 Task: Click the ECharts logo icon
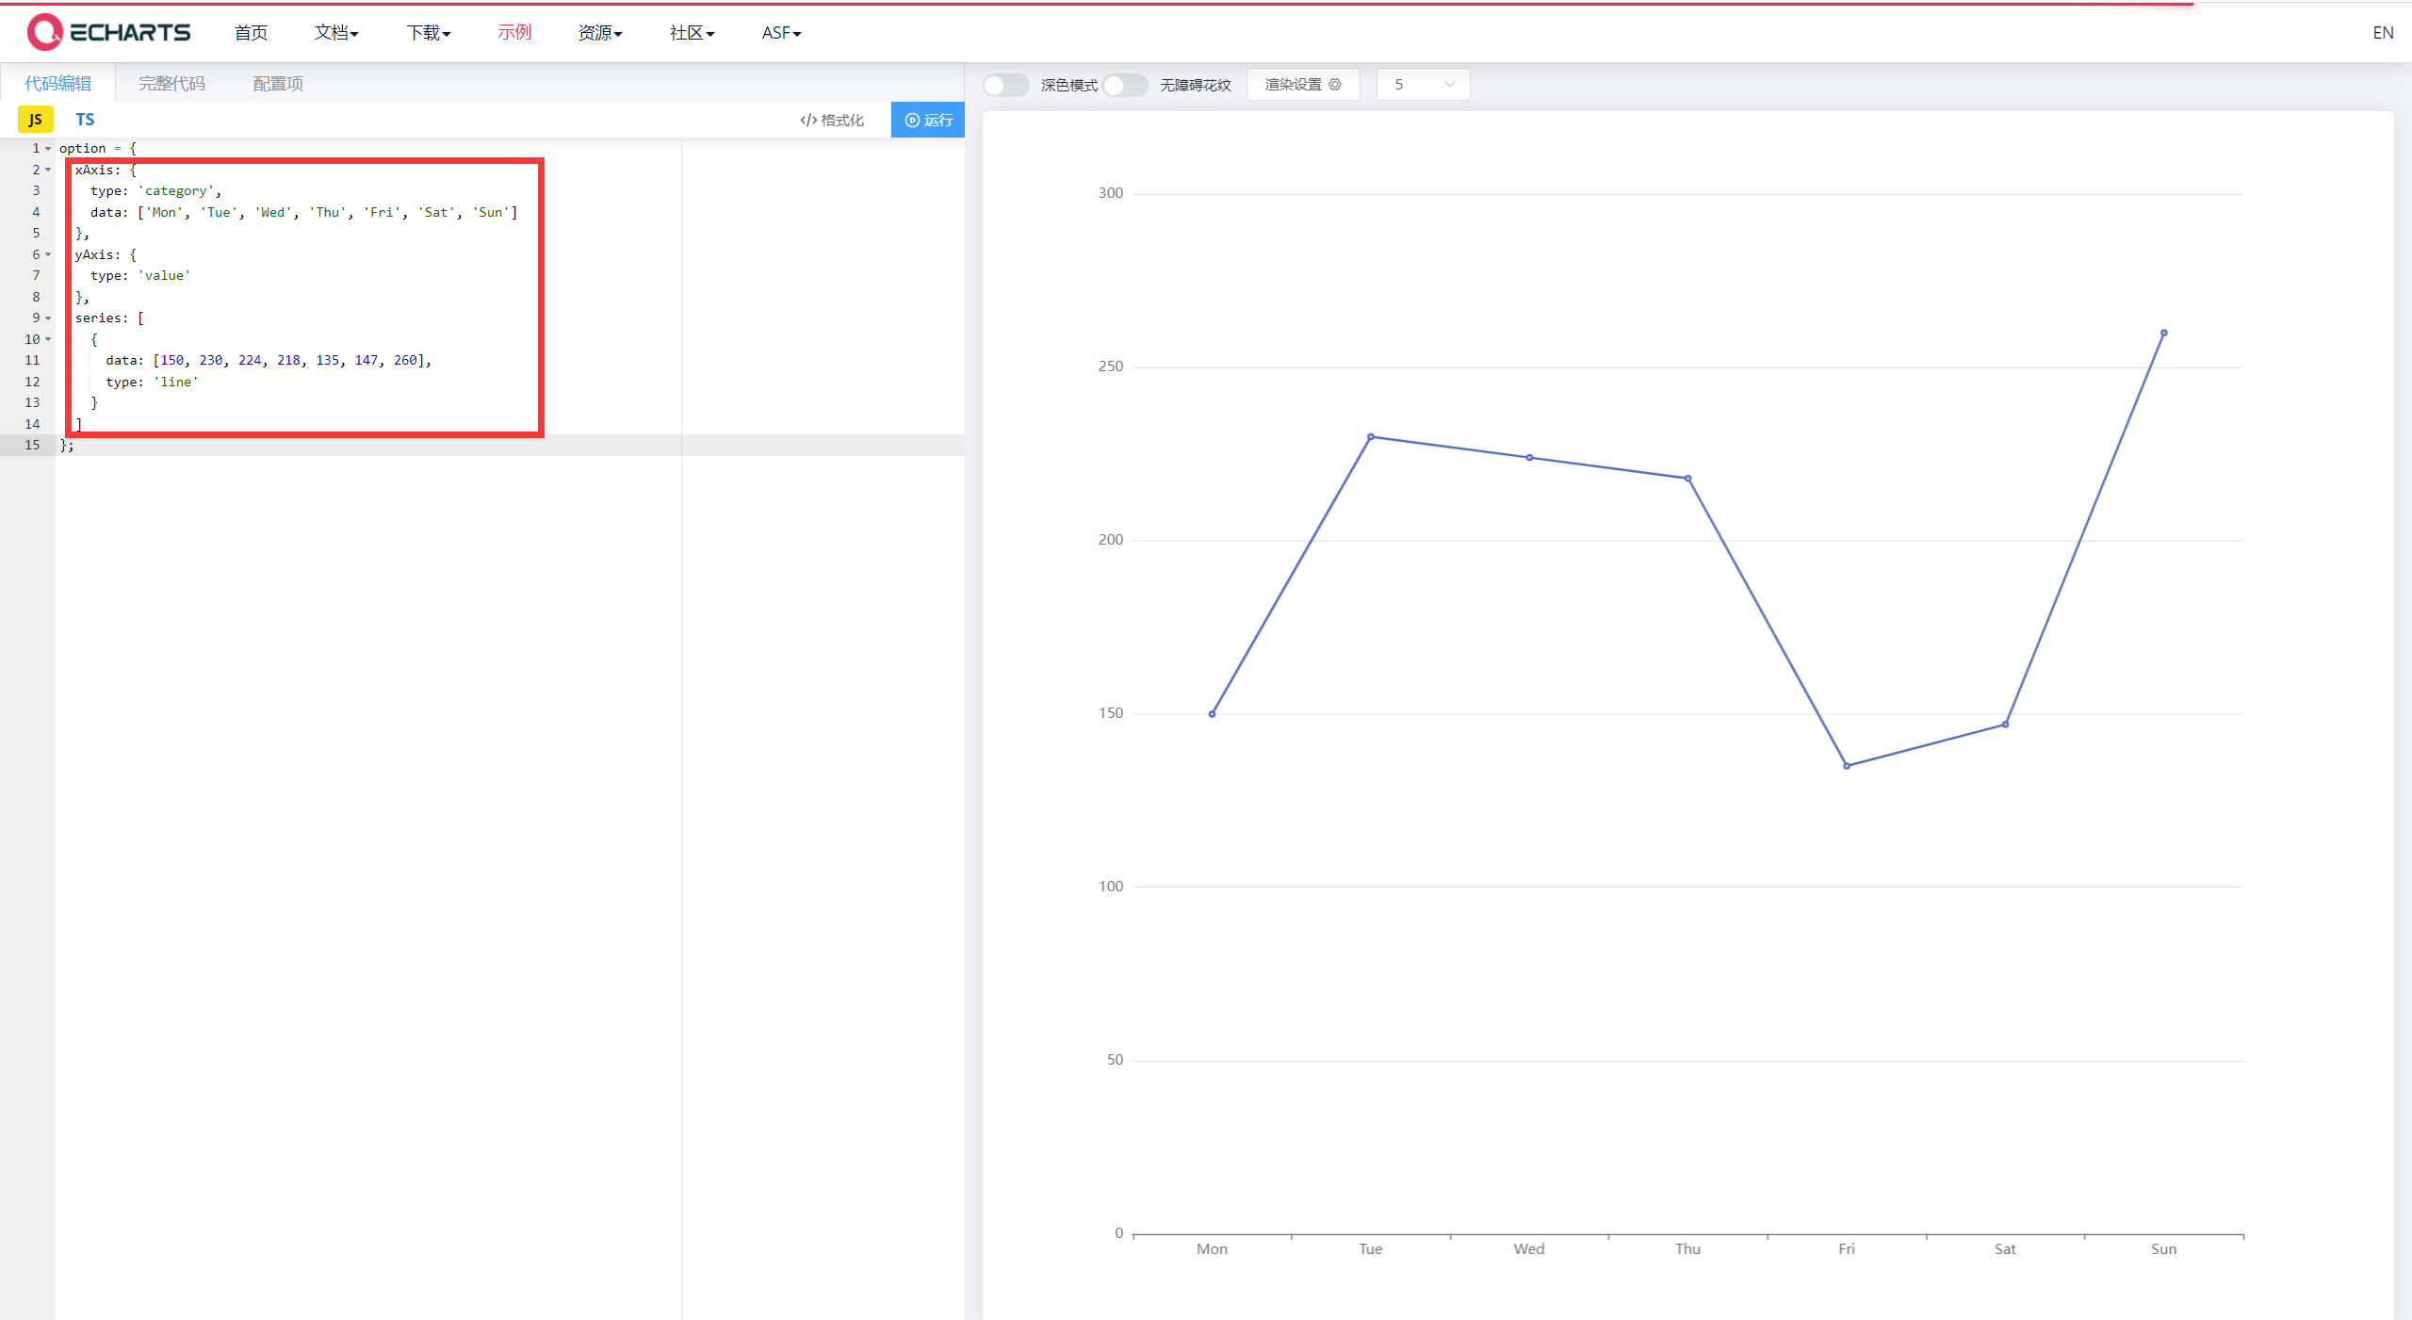point(44,32)
